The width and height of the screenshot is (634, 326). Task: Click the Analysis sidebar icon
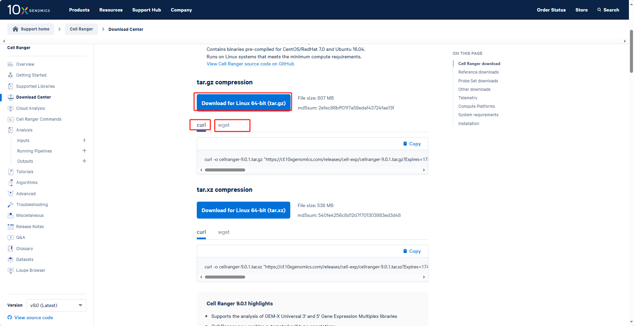[10, 130]
